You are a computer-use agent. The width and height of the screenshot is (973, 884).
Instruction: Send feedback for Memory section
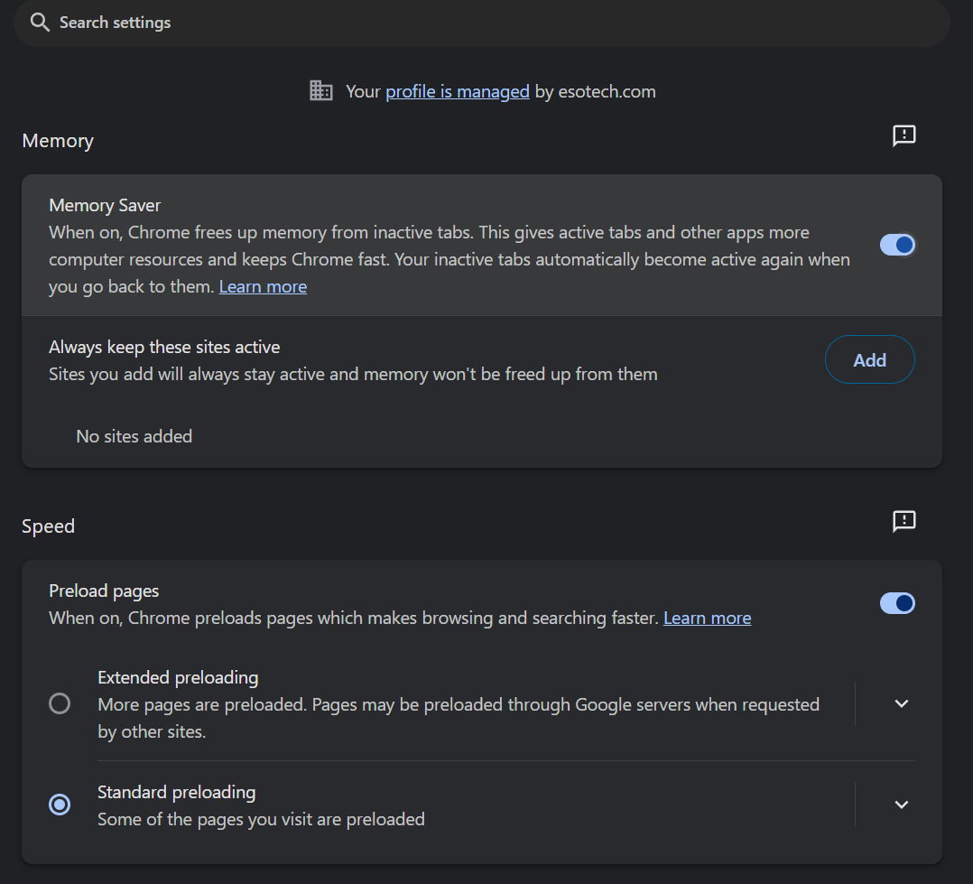click(x=903, y=135)
